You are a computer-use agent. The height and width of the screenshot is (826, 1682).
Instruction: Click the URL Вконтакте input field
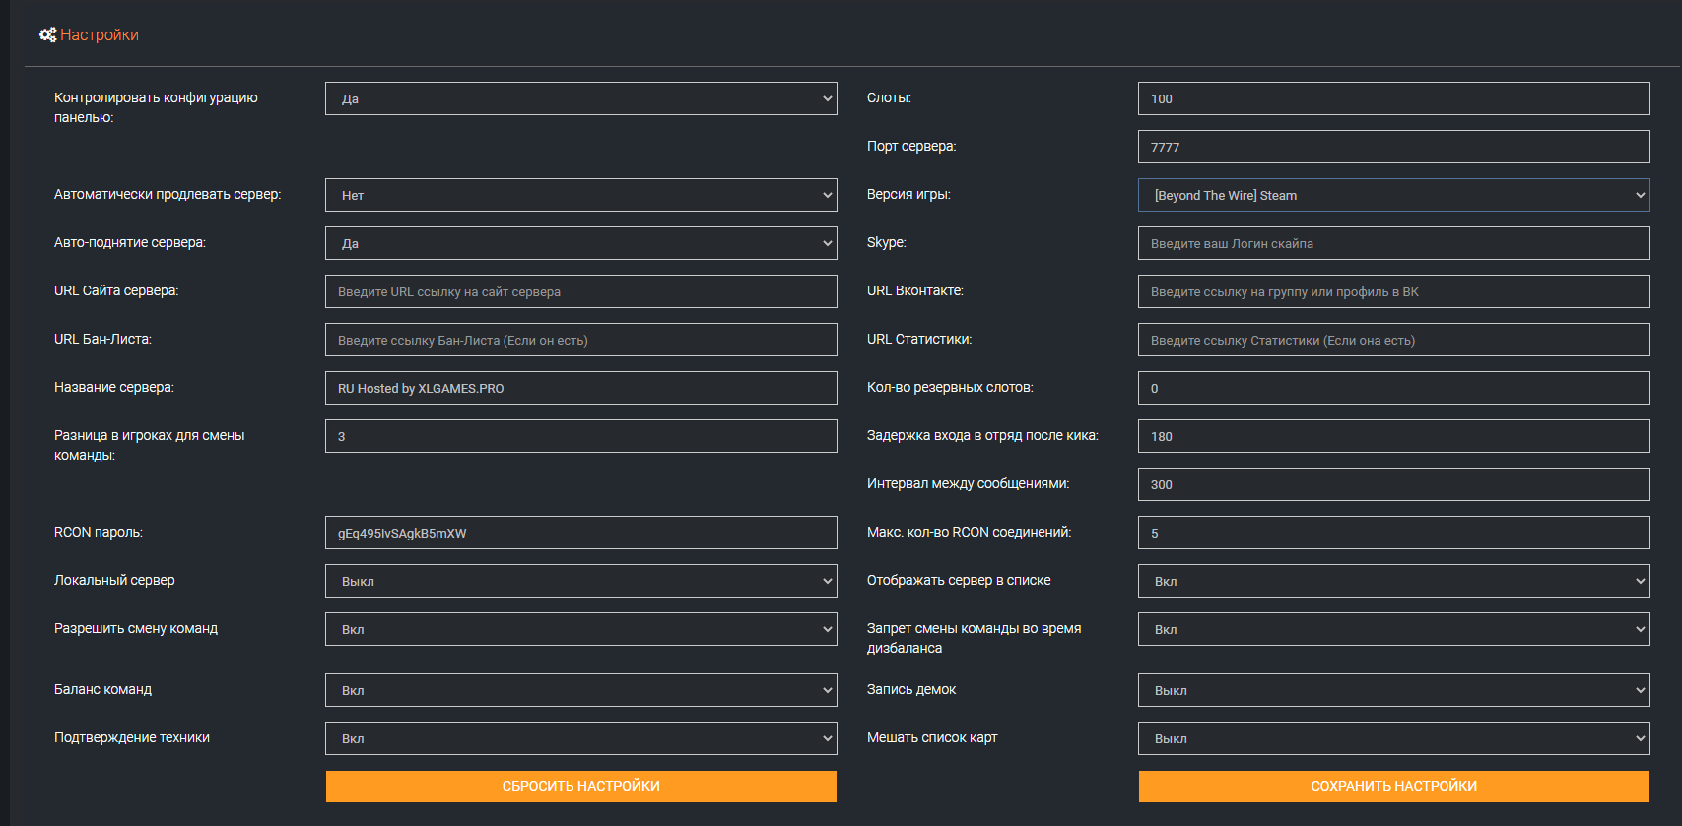click(x=1393, y=291)
